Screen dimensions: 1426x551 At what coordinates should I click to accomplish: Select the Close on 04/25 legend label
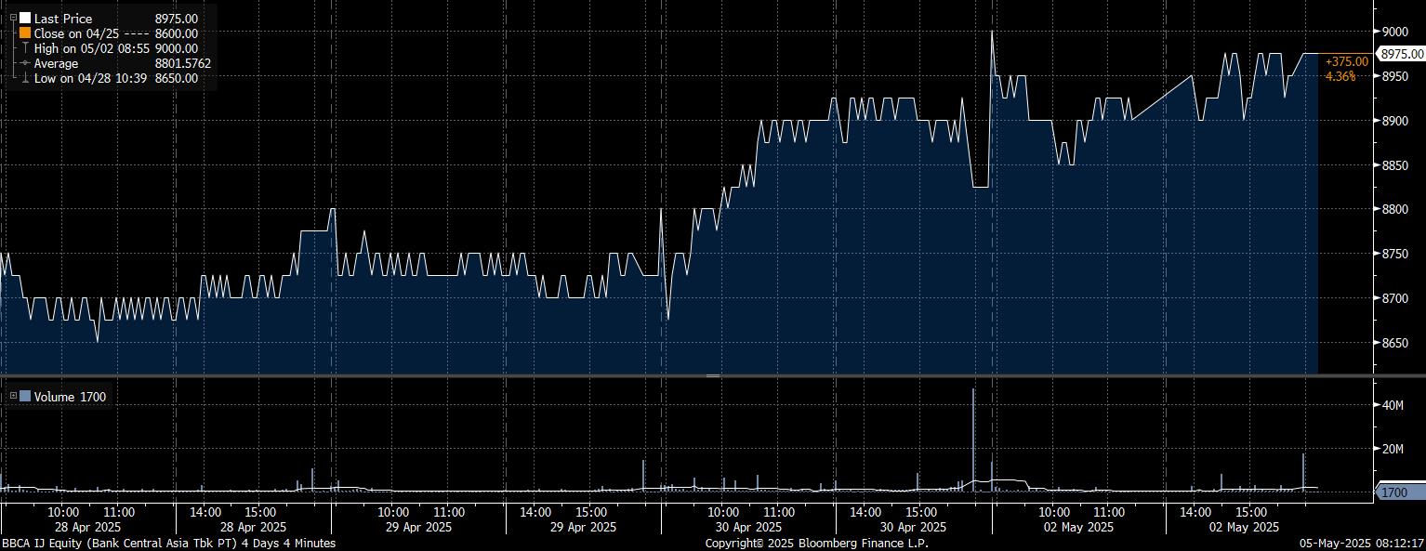[x=74, y=33]
